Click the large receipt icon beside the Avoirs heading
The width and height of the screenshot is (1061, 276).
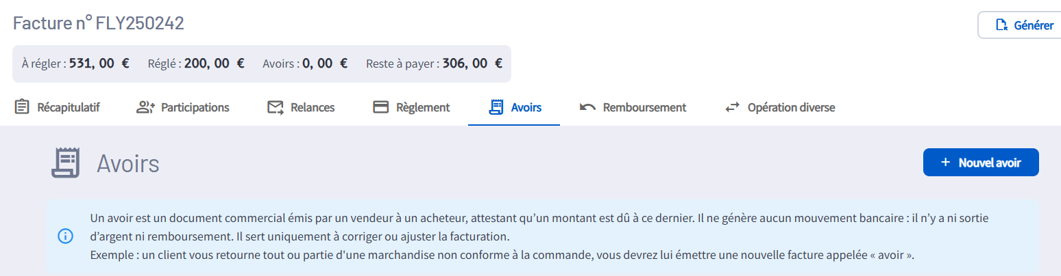point(66,163)
